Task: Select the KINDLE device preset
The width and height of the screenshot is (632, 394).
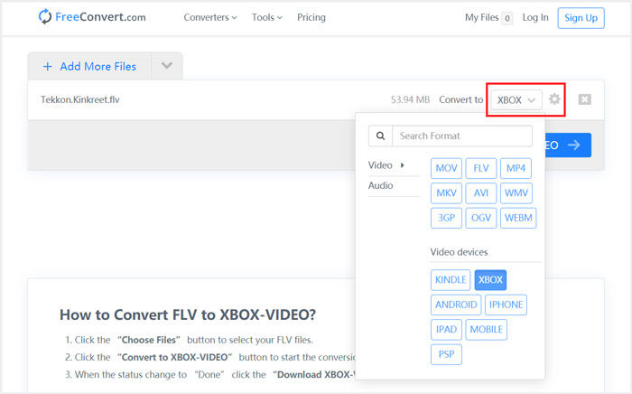Action: pos(451,280)
